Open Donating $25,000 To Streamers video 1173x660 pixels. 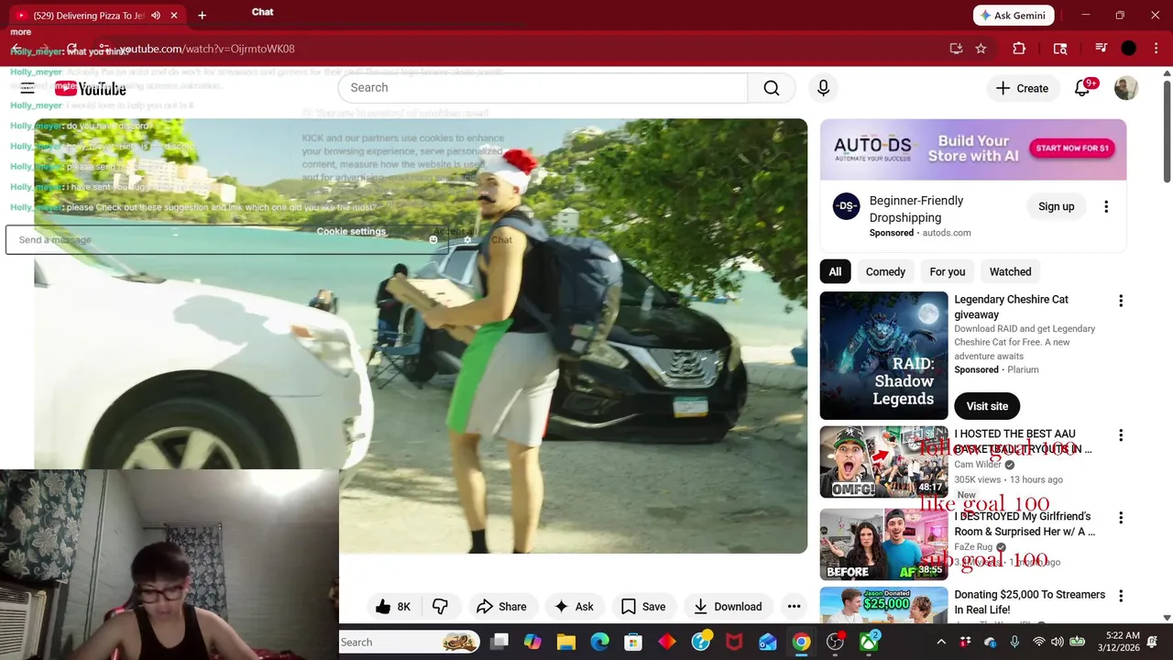pyautogui.click(x=1029, y=602)
